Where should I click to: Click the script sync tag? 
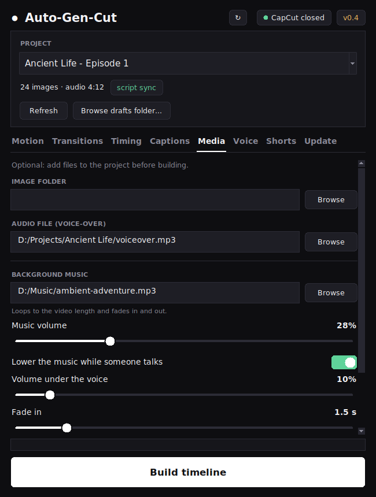(x=137, y=87)
